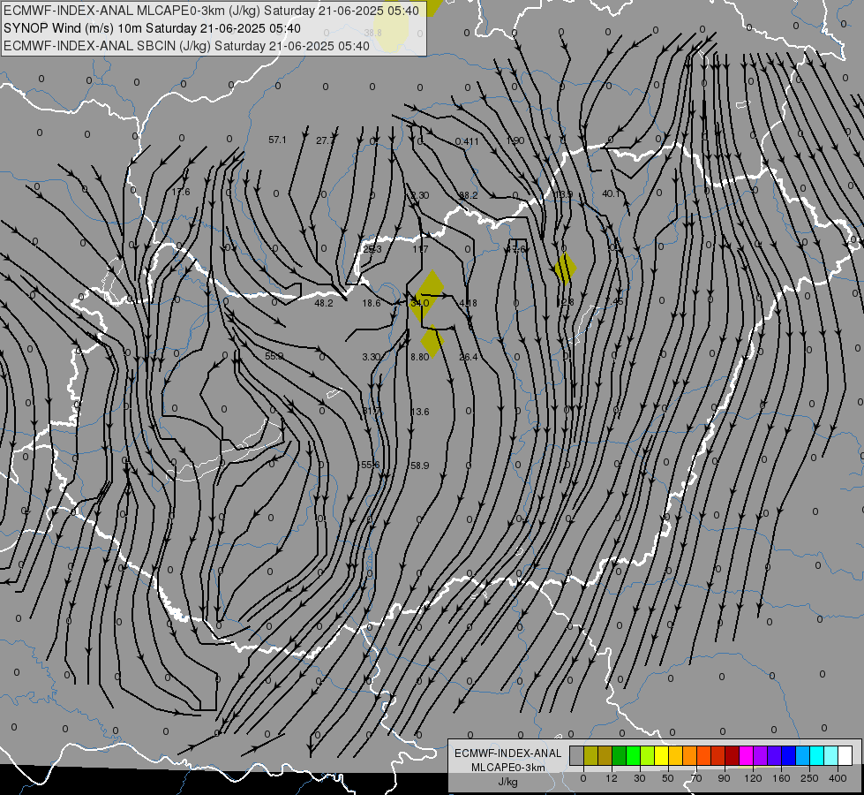864x795 pixels.
Task: Click the map value 1.45
Action: click(614, 301)
